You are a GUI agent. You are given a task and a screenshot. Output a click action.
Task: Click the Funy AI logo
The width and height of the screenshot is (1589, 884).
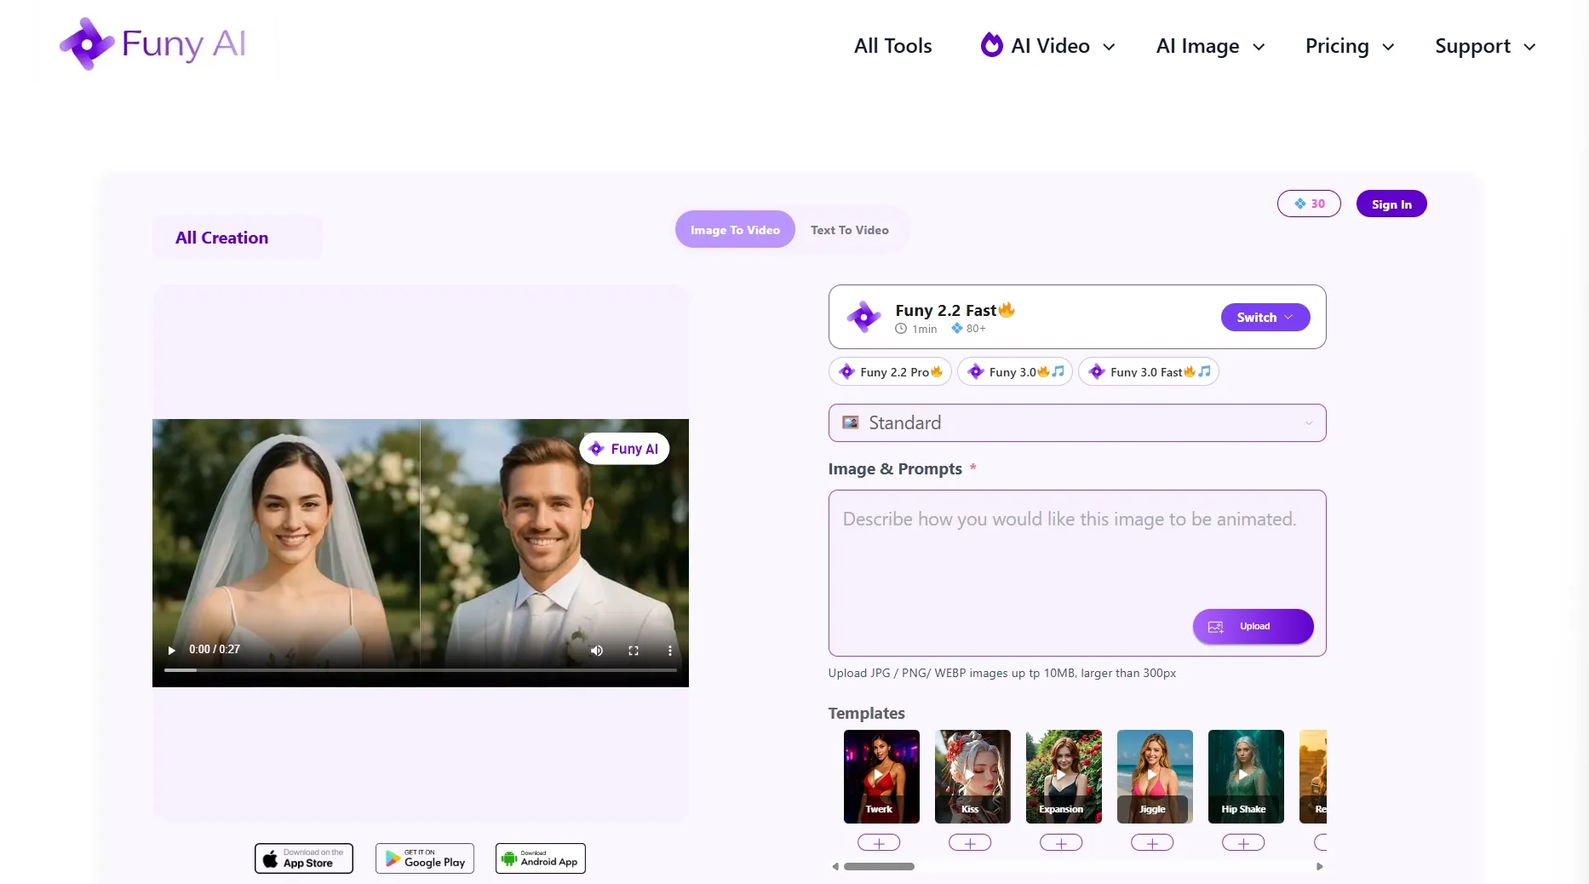tap(153, 44)
